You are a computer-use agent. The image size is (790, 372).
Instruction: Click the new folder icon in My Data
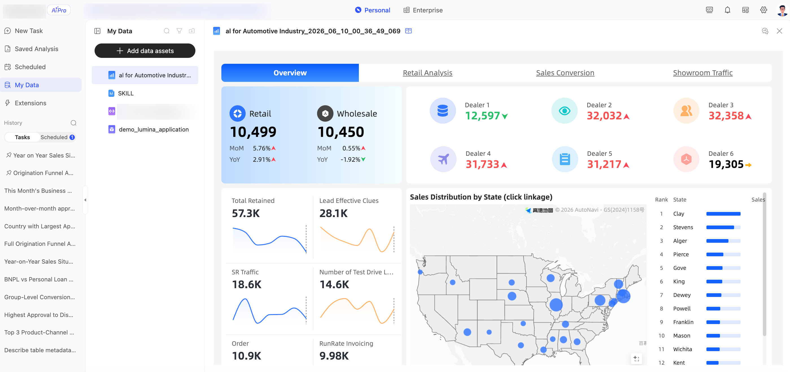[192, 31]
